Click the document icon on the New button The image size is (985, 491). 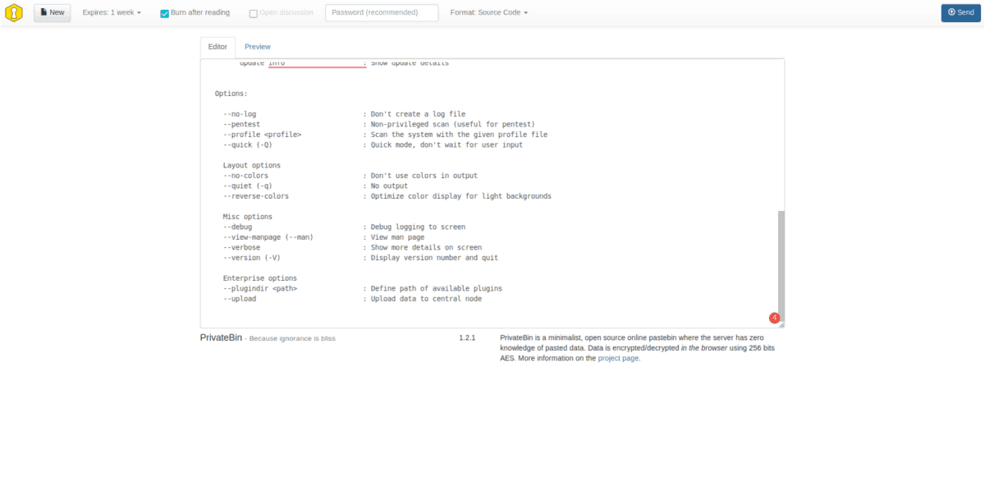click(42, 12)
